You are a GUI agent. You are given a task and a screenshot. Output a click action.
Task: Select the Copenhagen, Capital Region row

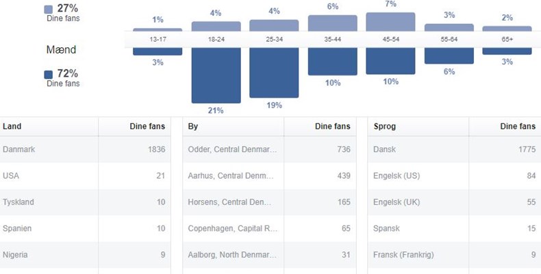point(270,228)
